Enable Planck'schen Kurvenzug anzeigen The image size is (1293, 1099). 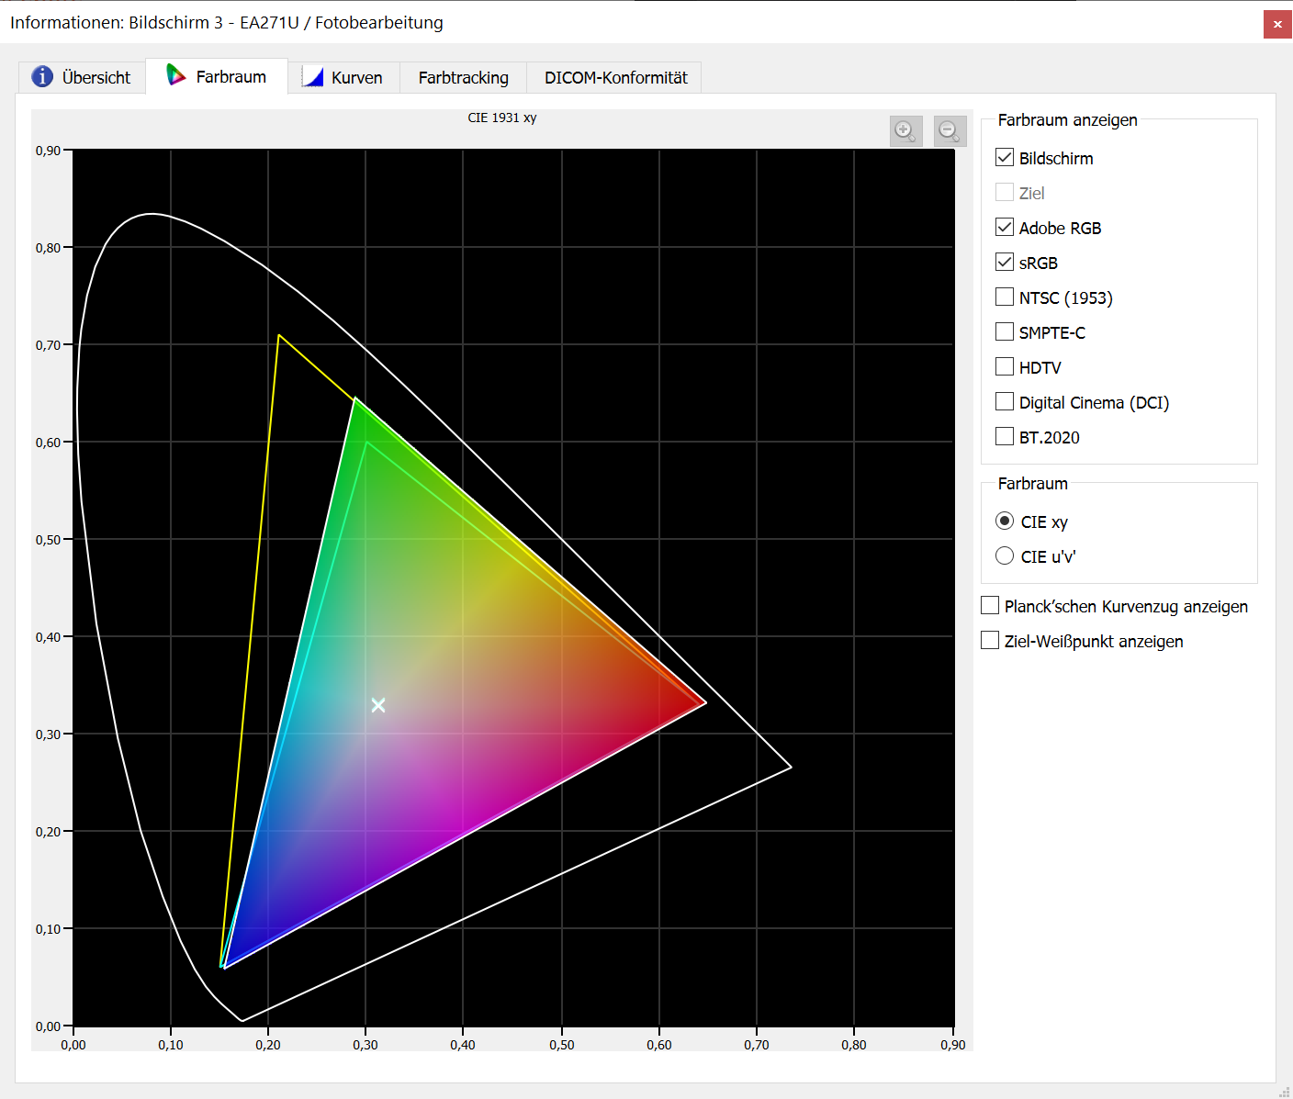[990, 606]
